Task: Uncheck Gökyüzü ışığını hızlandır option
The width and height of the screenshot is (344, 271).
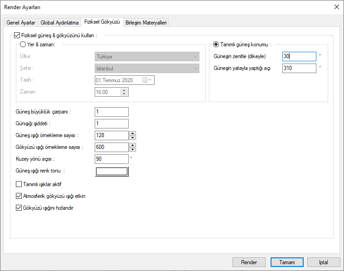Action: (x=19, y=208)
